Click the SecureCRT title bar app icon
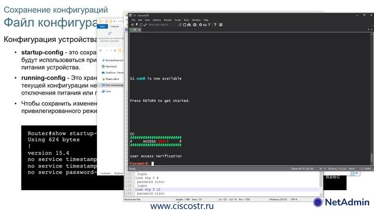374x210 pixels. [130, 15]
